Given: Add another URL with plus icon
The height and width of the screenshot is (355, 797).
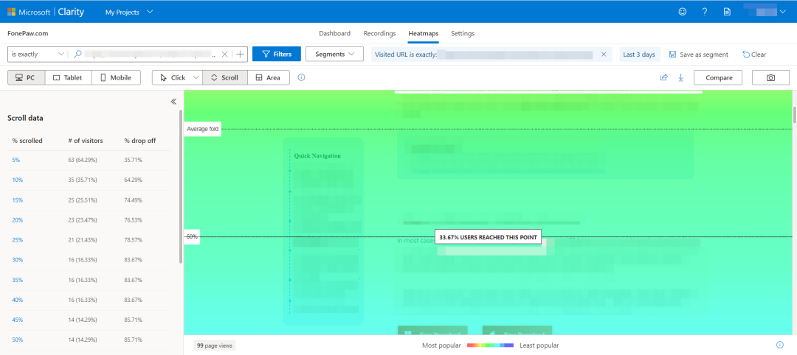Looking at the screenshot, I should pyautogui.click(x=240, y=55).
